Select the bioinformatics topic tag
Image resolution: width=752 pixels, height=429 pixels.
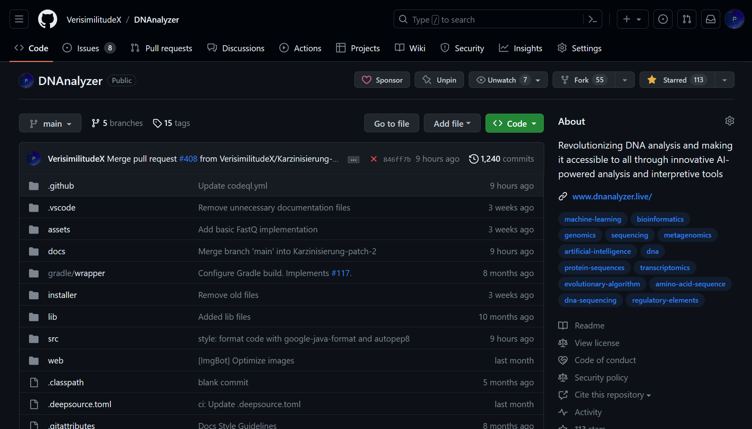coord(660,219)
